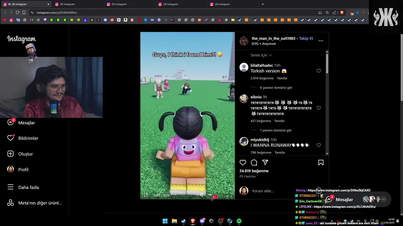Switch to the second Instagram tab
This screenshot has width=403, height=226.
[77, 4]
